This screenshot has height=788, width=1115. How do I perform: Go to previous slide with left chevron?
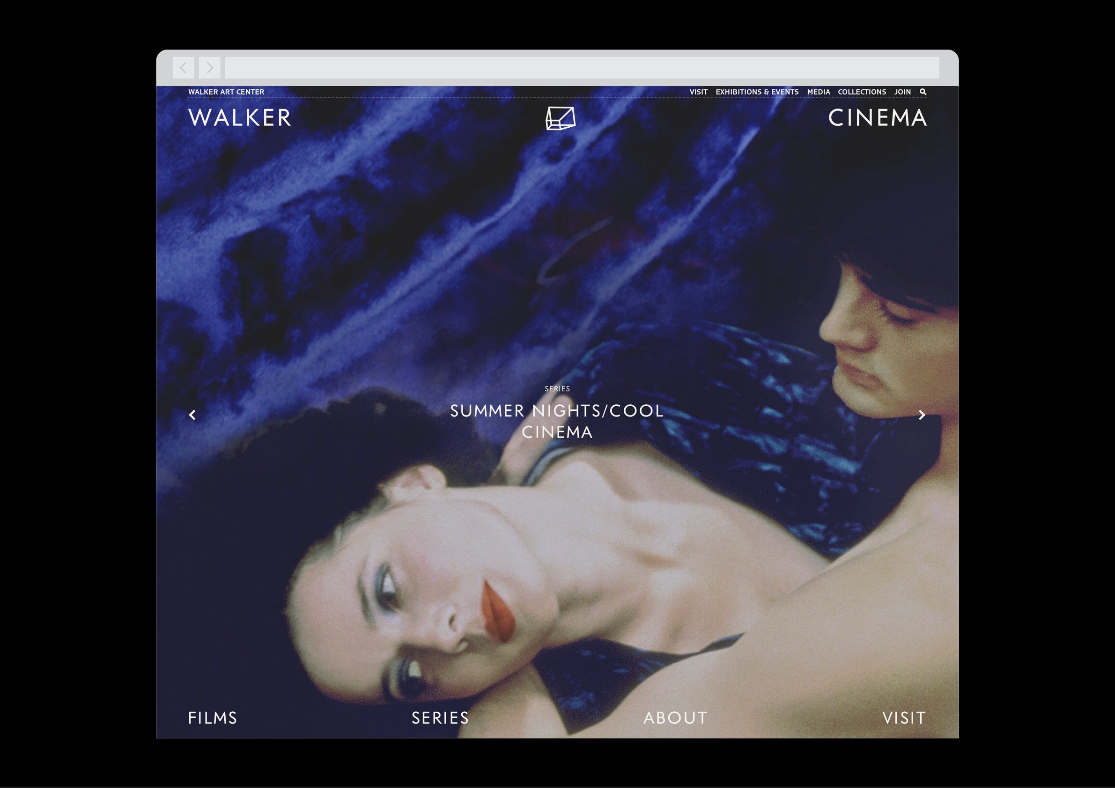click(192, 415)
